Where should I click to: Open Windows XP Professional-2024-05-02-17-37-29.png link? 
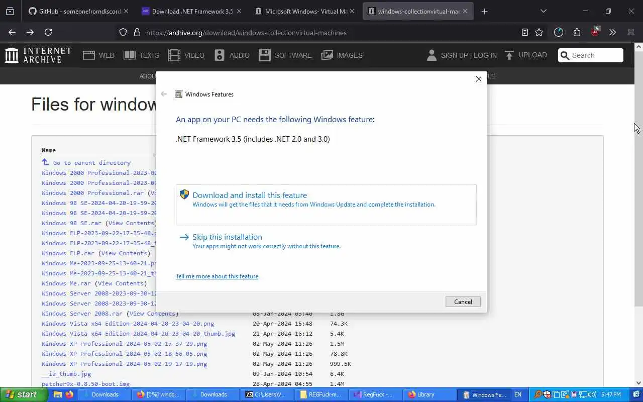tap(124, 344)
